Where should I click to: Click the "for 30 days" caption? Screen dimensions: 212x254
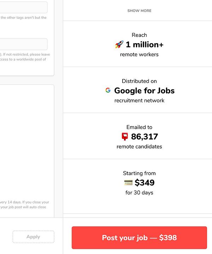[139, 193]
